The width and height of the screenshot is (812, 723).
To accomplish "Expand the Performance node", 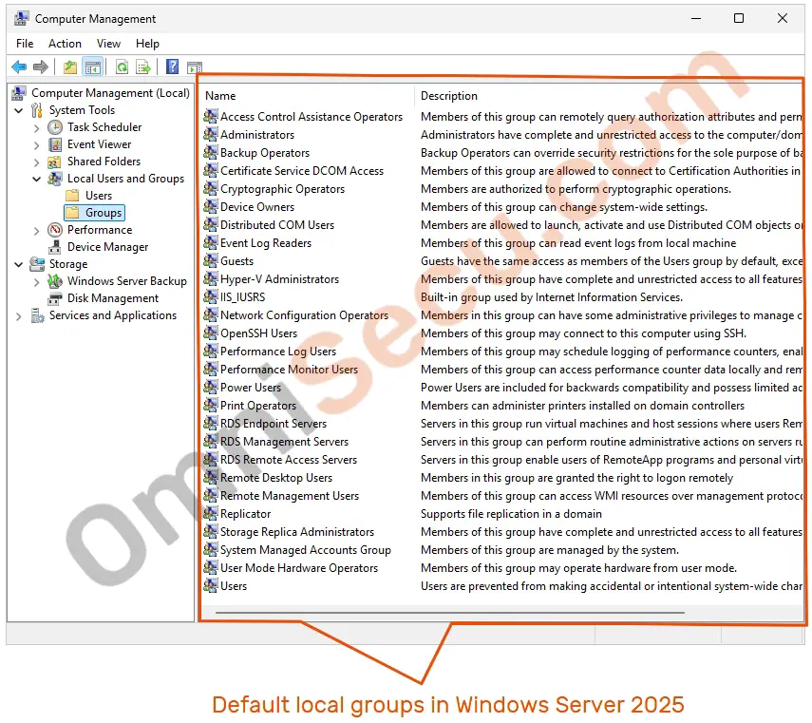I will click(36, 231).
